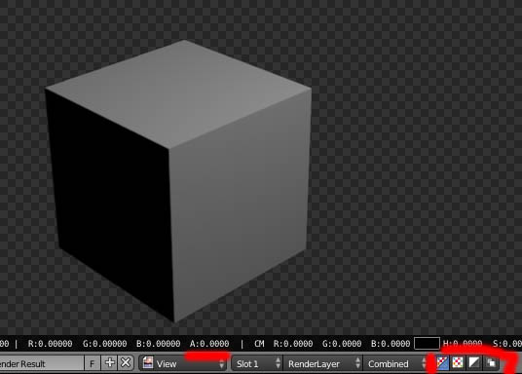The width and height of the screenshot is (522, 374).
Task: Click the A:0.0000 alpha readout
Action: coord(209,344)
